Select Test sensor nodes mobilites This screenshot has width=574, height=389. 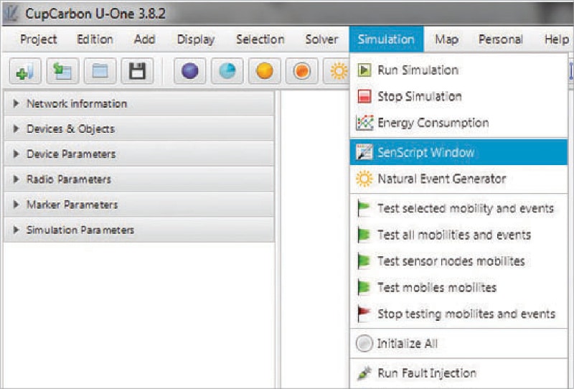tap(458, 261)
